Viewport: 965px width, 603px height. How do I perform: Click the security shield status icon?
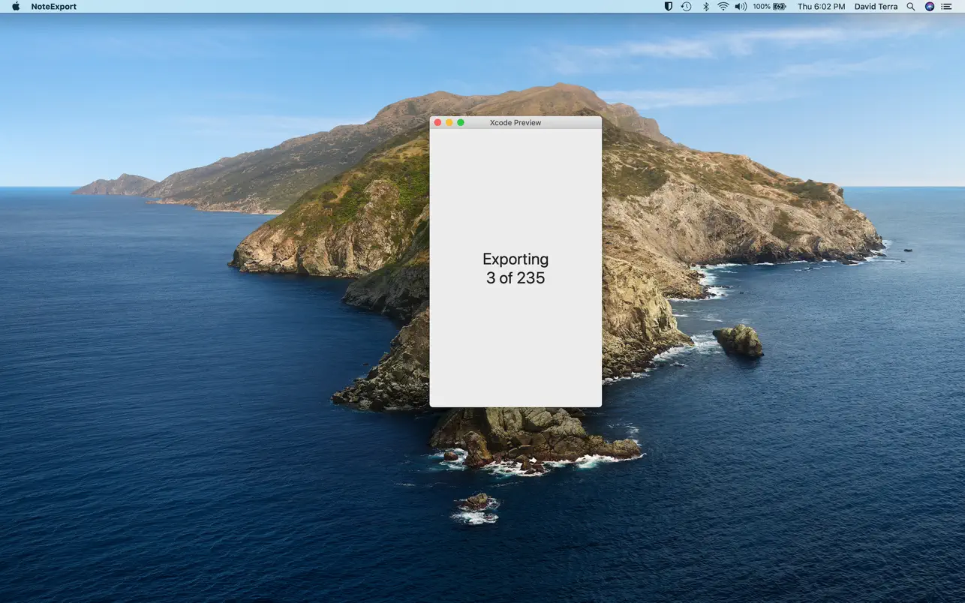[667, 6]
